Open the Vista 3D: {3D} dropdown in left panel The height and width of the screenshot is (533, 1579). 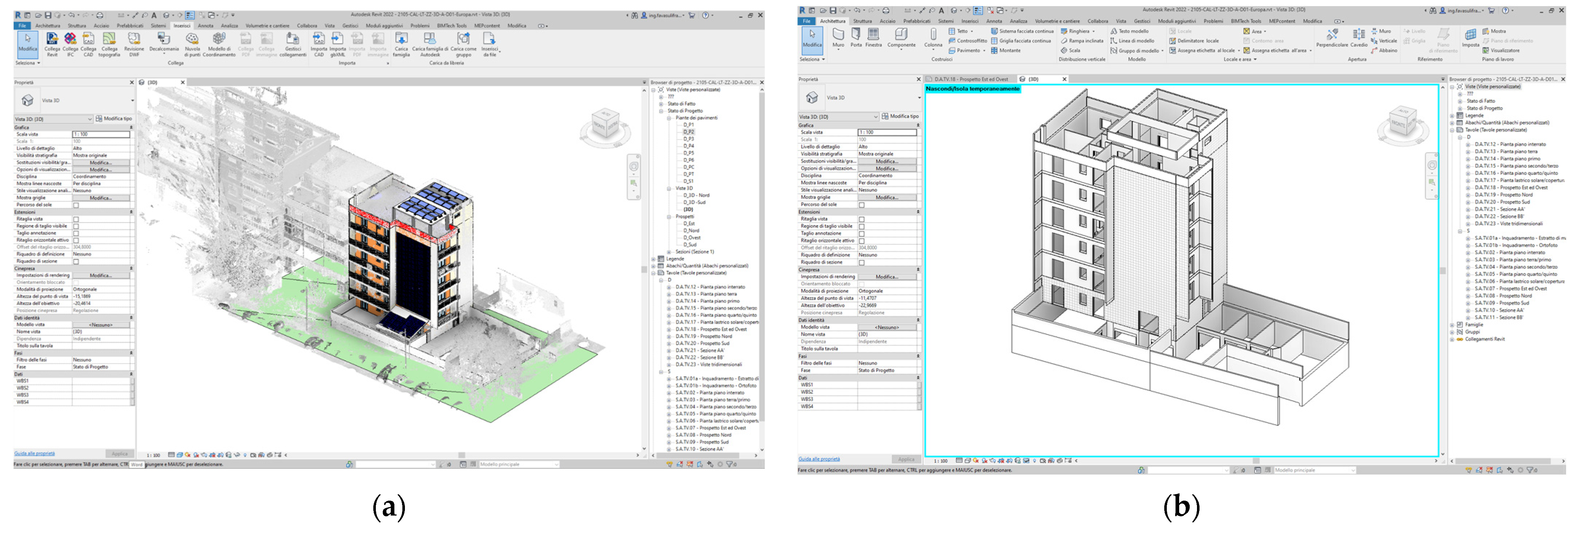point(89,119)
